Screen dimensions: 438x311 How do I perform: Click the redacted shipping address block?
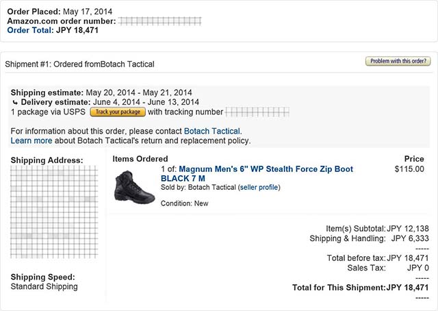coord(54,212)
